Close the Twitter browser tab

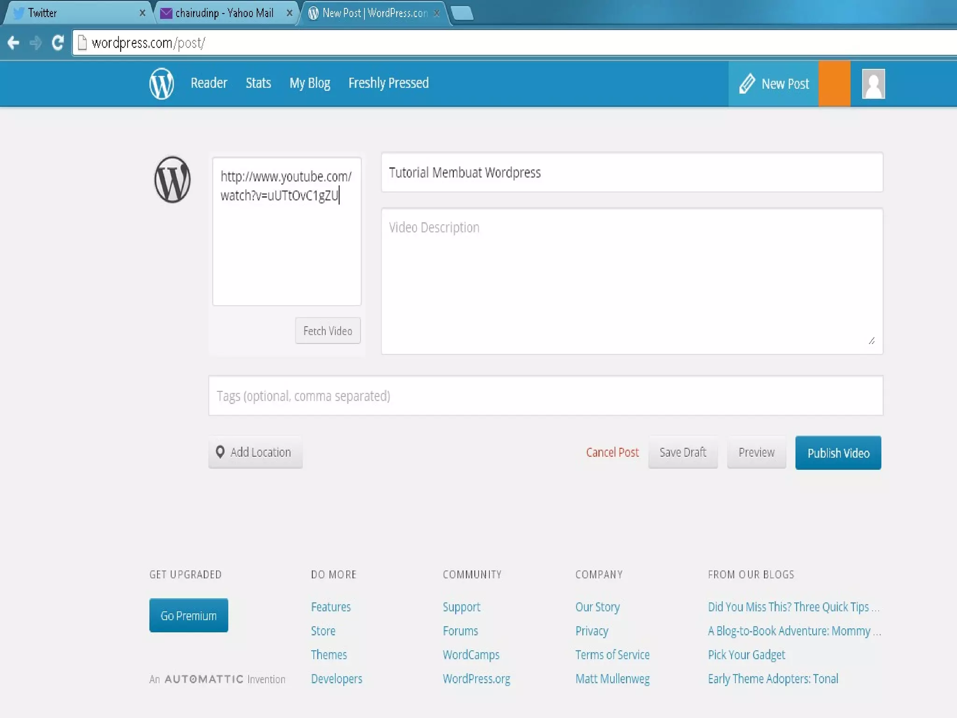click(x=143, y=13)
